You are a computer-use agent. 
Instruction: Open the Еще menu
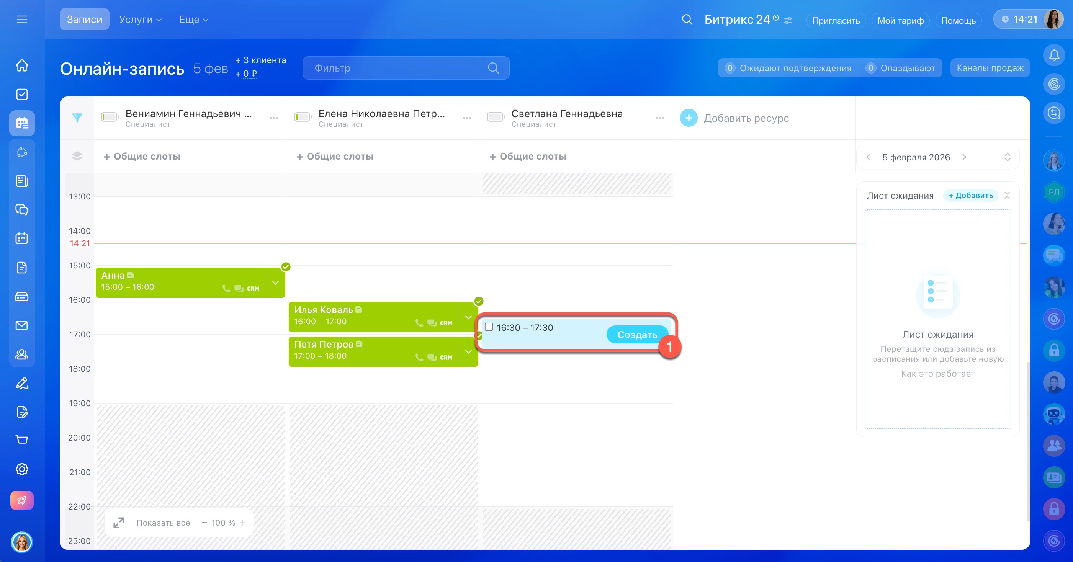coord(193,20)
